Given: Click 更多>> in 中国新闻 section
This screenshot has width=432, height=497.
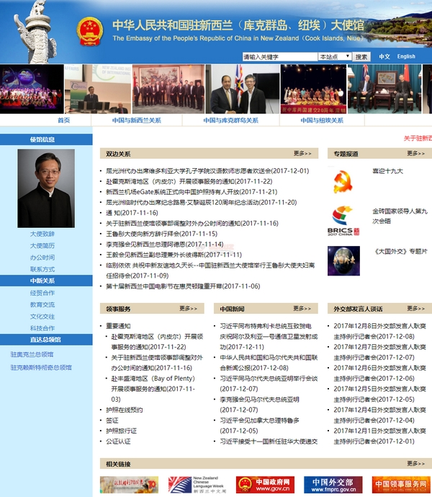Looking at the screenshot, I should 302,309.
